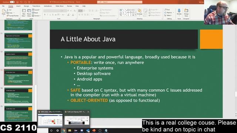Open Design Ideas pane

click(186, 13)
